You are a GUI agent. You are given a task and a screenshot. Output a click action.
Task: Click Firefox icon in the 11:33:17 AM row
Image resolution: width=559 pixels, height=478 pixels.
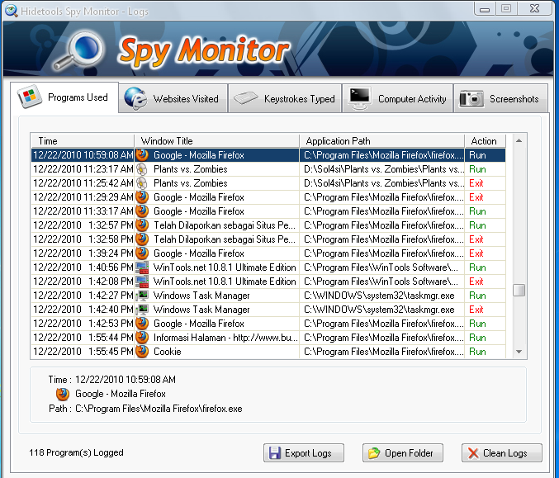click(142, 211)
